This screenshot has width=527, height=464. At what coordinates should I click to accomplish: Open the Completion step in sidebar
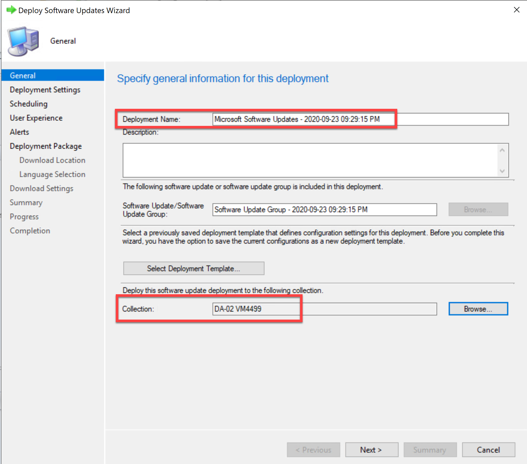point(30,230)
